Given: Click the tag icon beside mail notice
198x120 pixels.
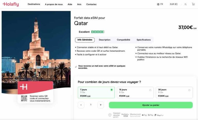Looking at the screenshot, I should (x=76, y=67).
